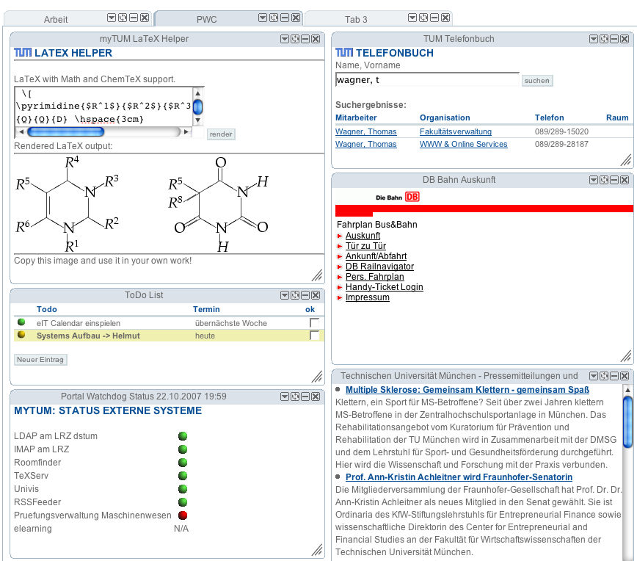
Task: Click red status light for Pruefungsverwaltung Maschinenwesen
Action: coord(183,515)
